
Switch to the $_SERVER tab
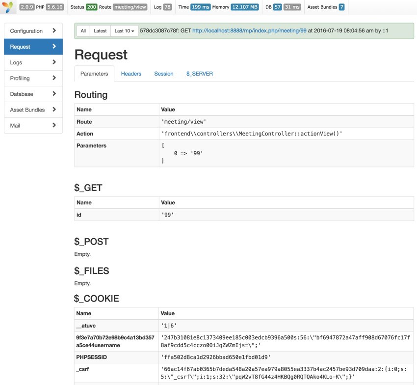pyautogui.click(x=200, y=74)
